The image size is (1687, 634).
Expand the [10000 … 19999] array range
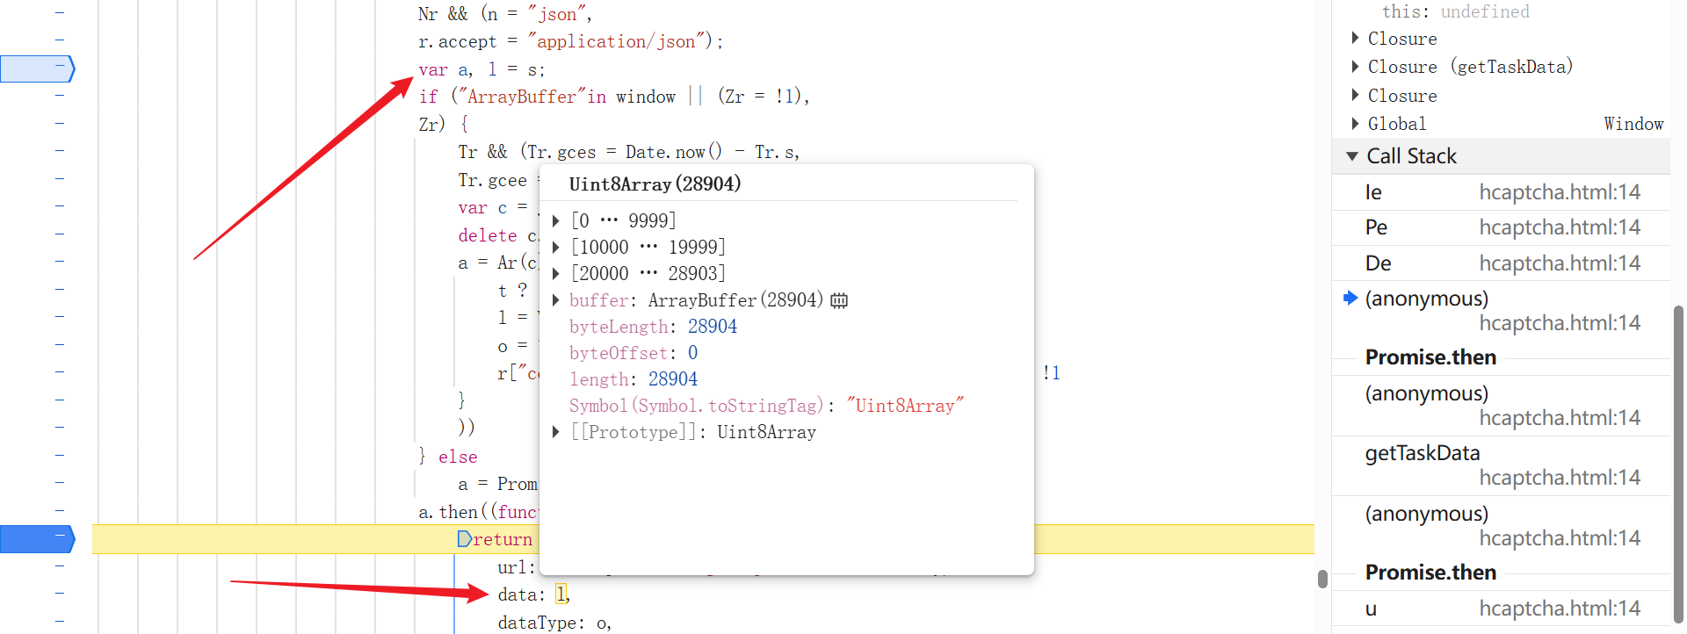point(555,247)
